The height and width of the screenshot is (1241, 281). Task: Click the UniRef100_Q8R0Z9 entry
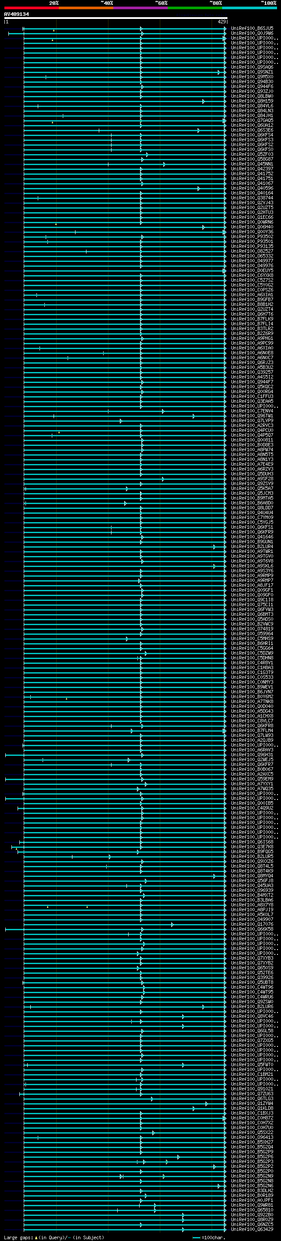click(252, 1219)
